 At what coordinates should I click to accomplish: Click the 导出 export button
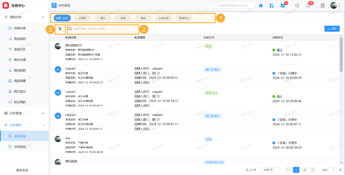[x=332, y=28]
